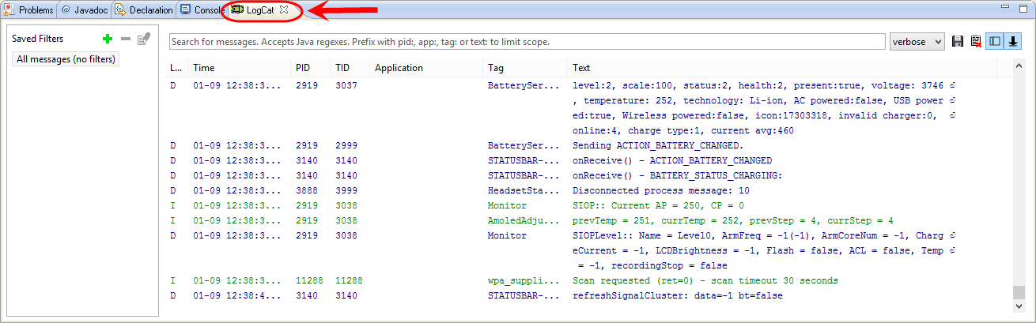Screen dimensions: 1036x323
Task: Toggle the saved filters panel display
Action: (995, 41)
